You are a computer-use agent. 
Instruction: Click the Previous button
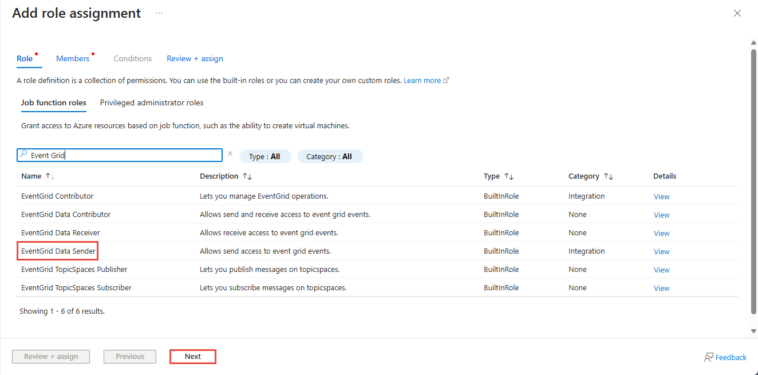point(130,356)
